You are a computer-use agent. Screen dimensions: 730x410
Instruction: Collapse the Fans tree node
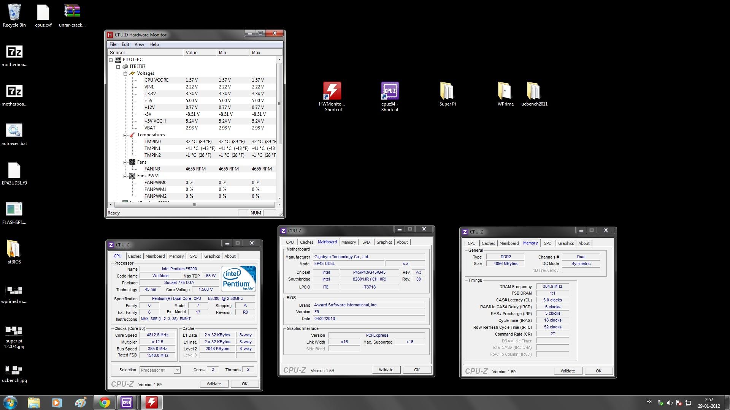[125, 162]
